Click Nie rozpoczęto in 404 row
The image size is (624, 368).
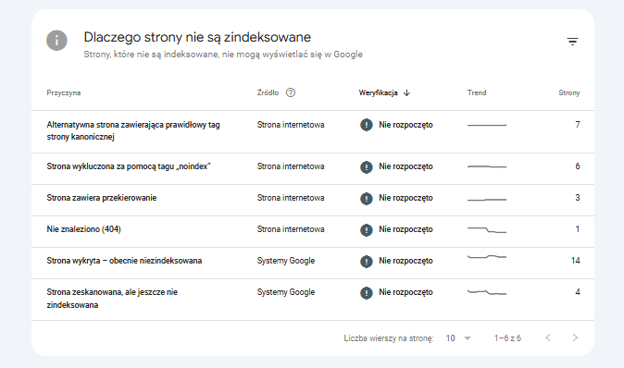406,229
